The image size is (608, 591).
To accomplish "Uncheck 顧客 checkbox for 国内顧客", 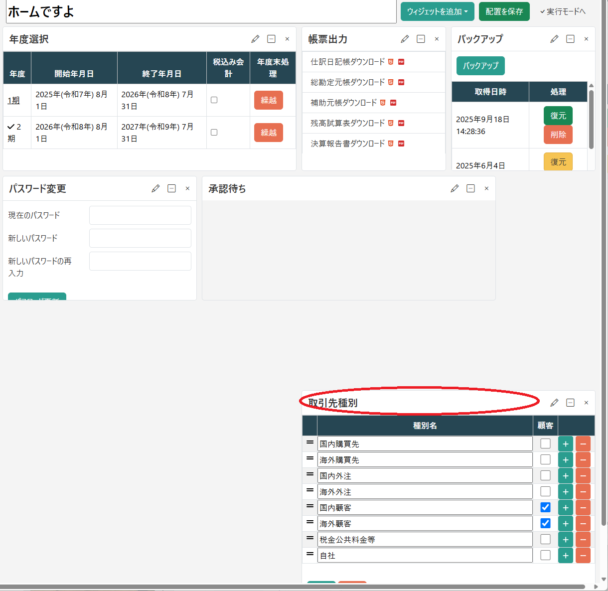I will (545, 507).
